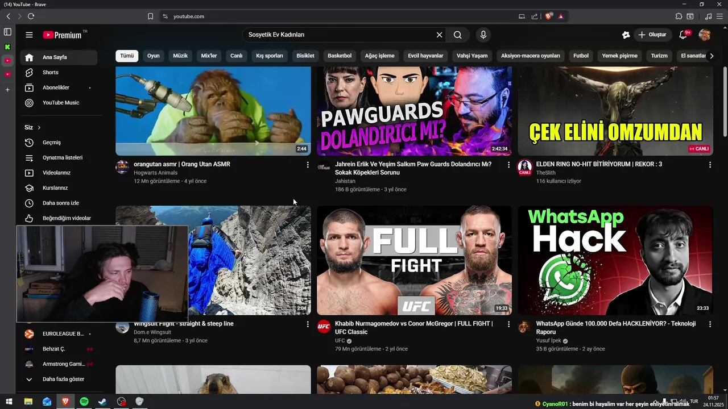Select the Müzik filter chip

[180, 56]
